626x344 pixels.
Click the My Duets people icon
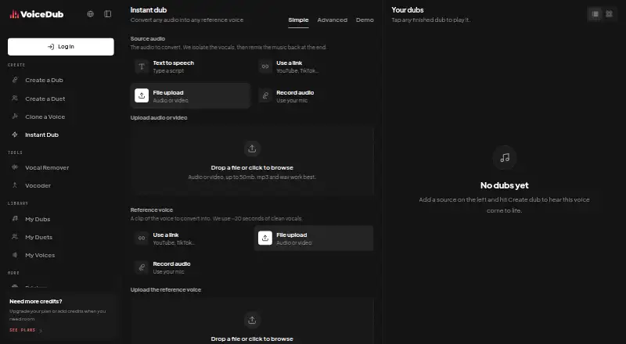pos(15,237)
